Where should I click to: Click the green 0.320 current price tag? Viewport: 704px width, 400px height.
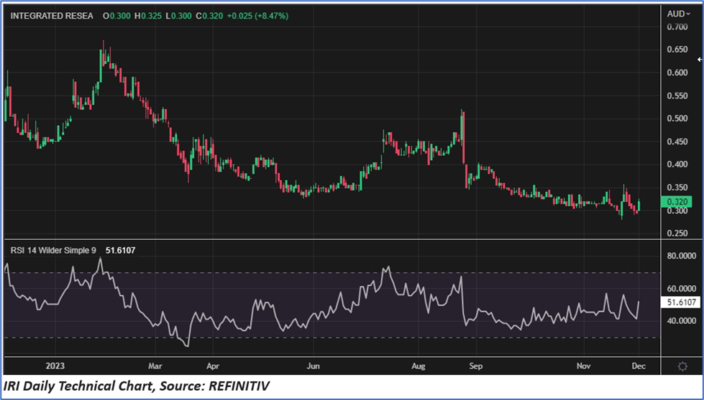point(678,203)
